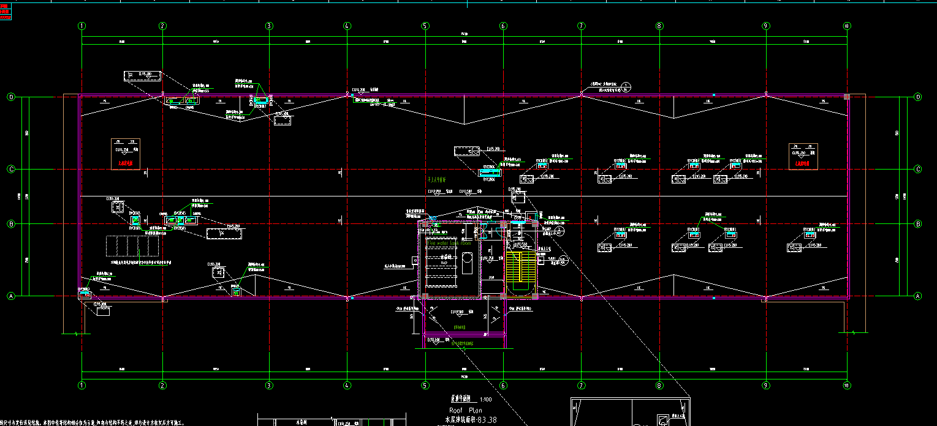The image size is (937, 426).
Task: Select the detail callout circle near top gridline 7
Action: 626,86
